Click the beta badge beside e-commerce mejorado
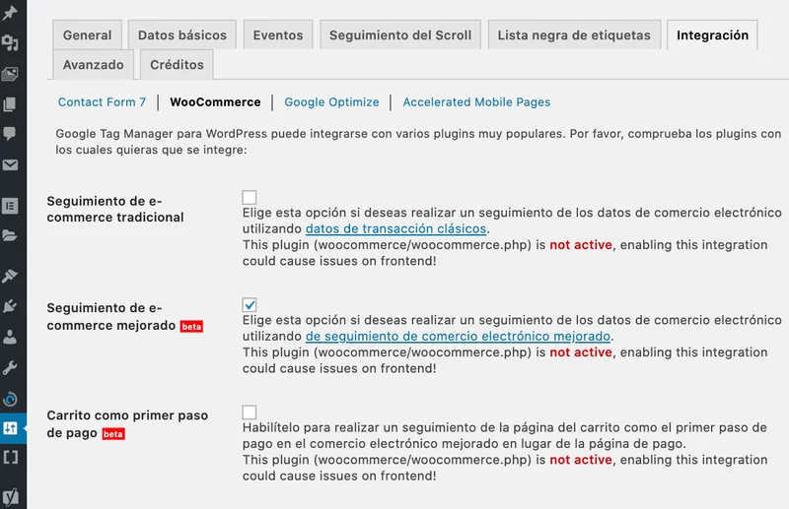Screen dimensions: 789x509 (191, 327)
